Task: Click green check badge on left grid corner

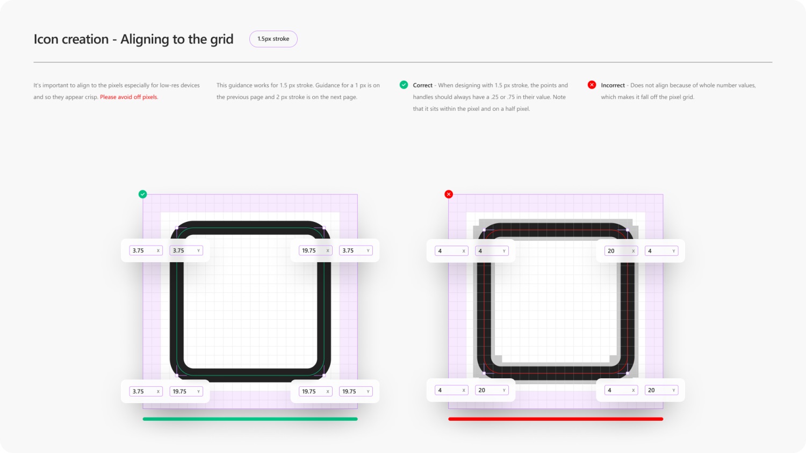Action: click(x=142, y=194)
